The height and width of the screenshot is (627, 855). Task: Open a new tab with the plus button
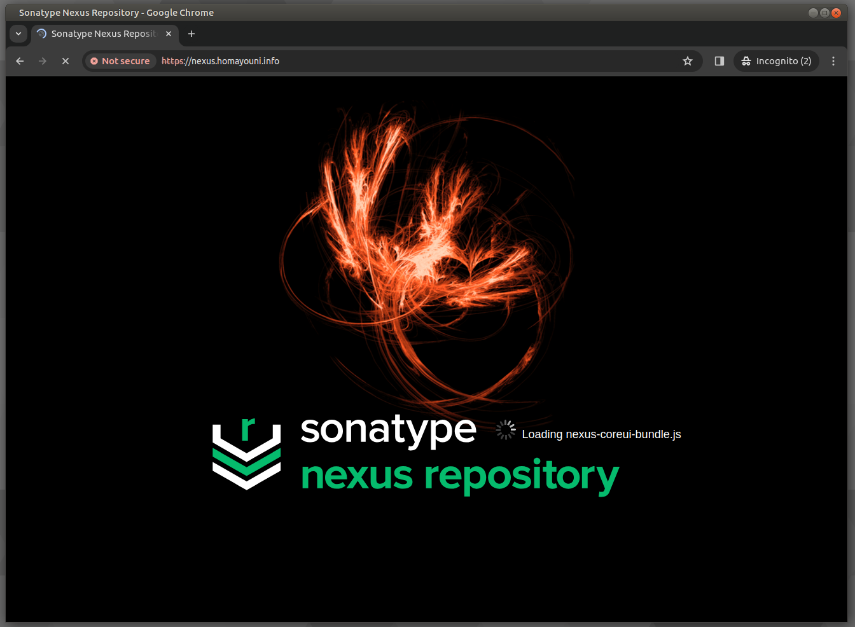[191, 34]
